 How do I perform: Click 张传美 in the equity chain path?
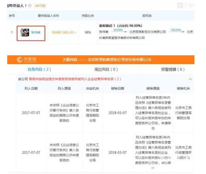(104, 32)
